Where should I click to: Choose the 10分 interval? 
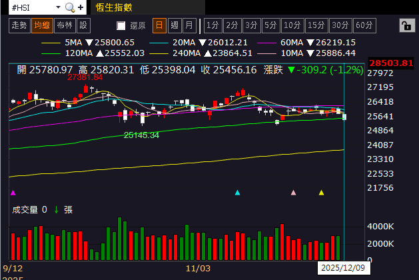click(292, 26)
